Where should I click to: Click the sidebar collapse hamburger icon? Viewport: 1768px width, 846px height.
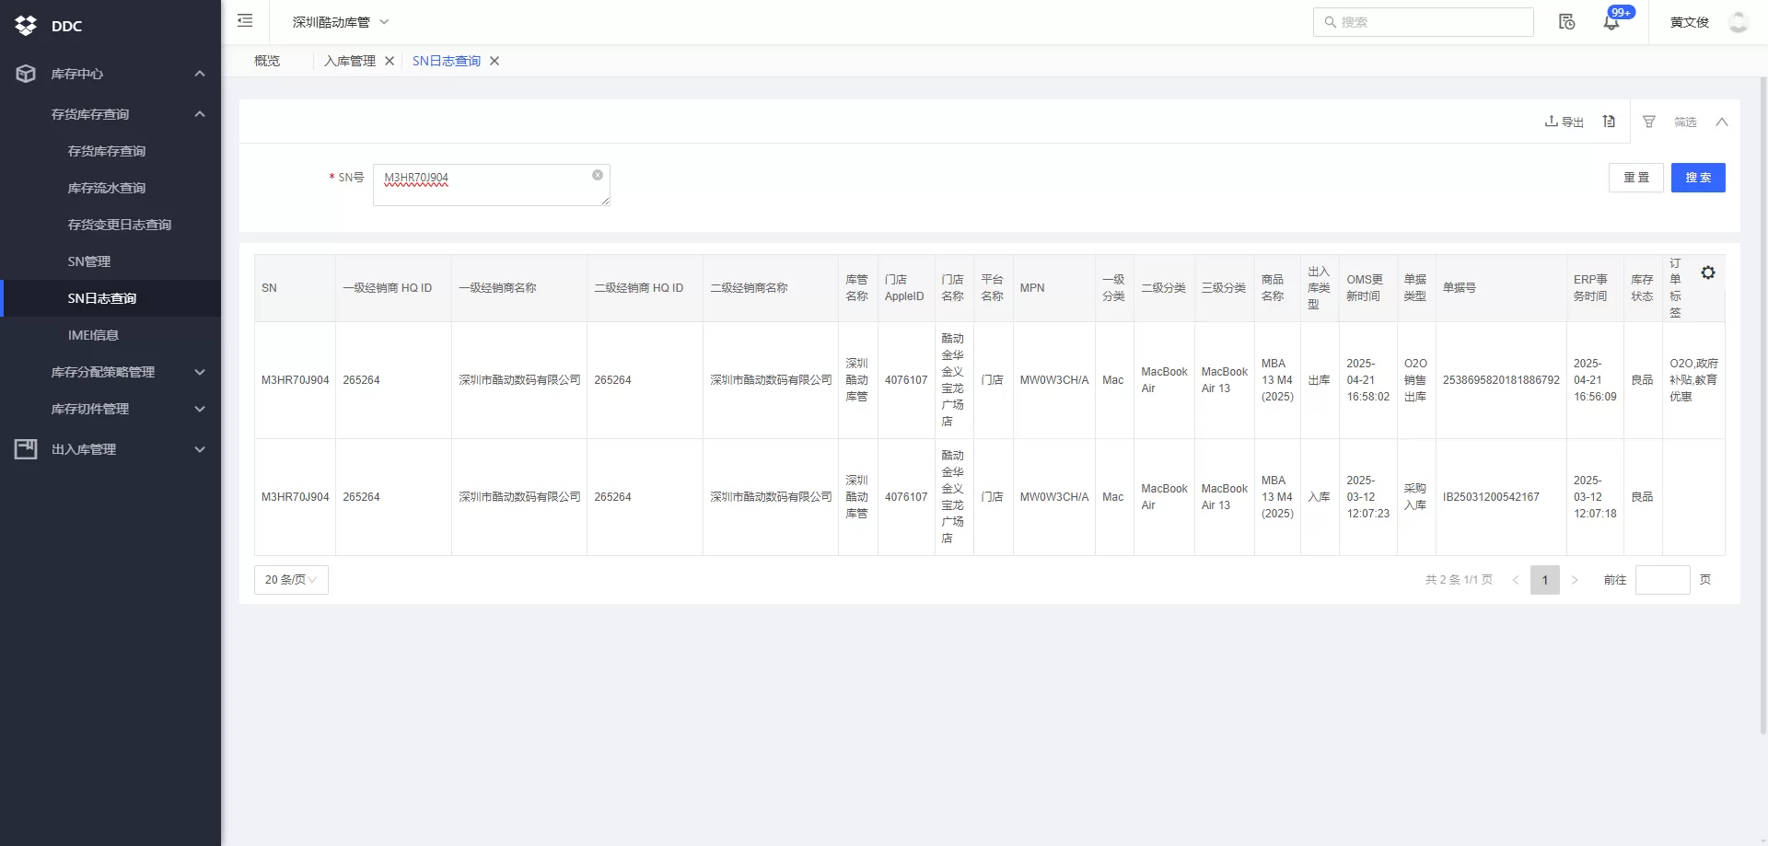point(245,21)
